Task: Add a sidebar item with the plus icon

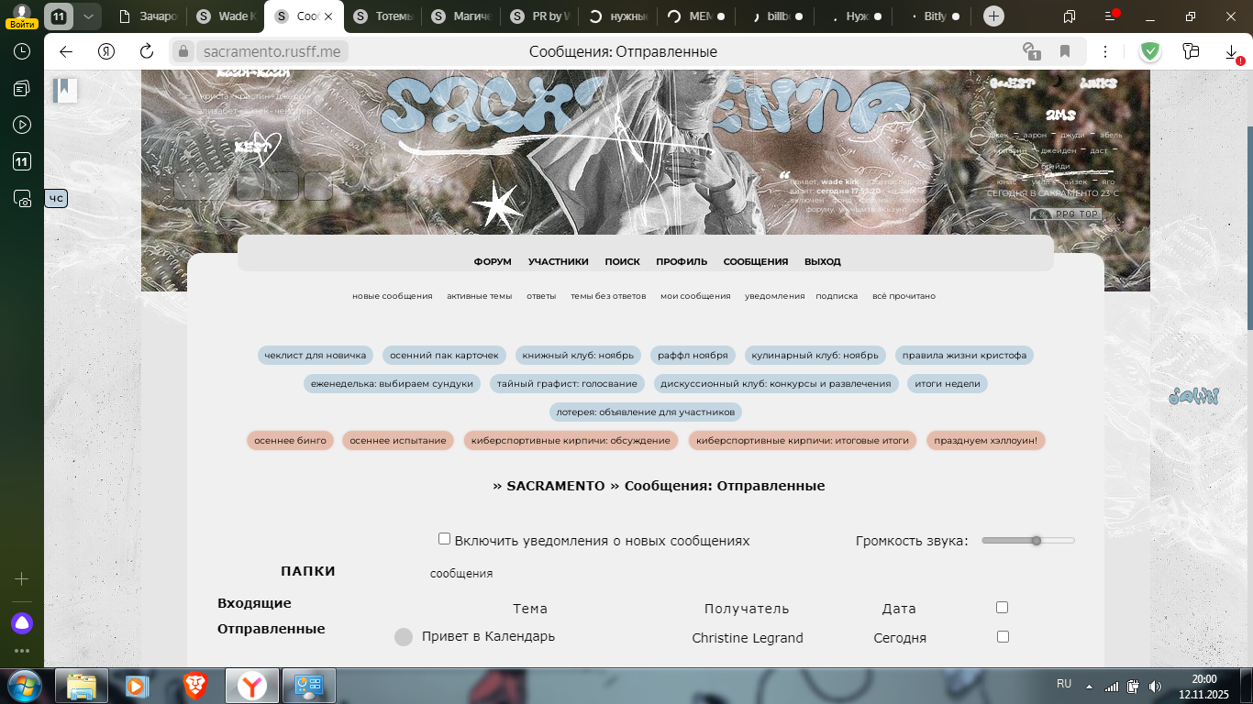Action: (x=22, y=578)
